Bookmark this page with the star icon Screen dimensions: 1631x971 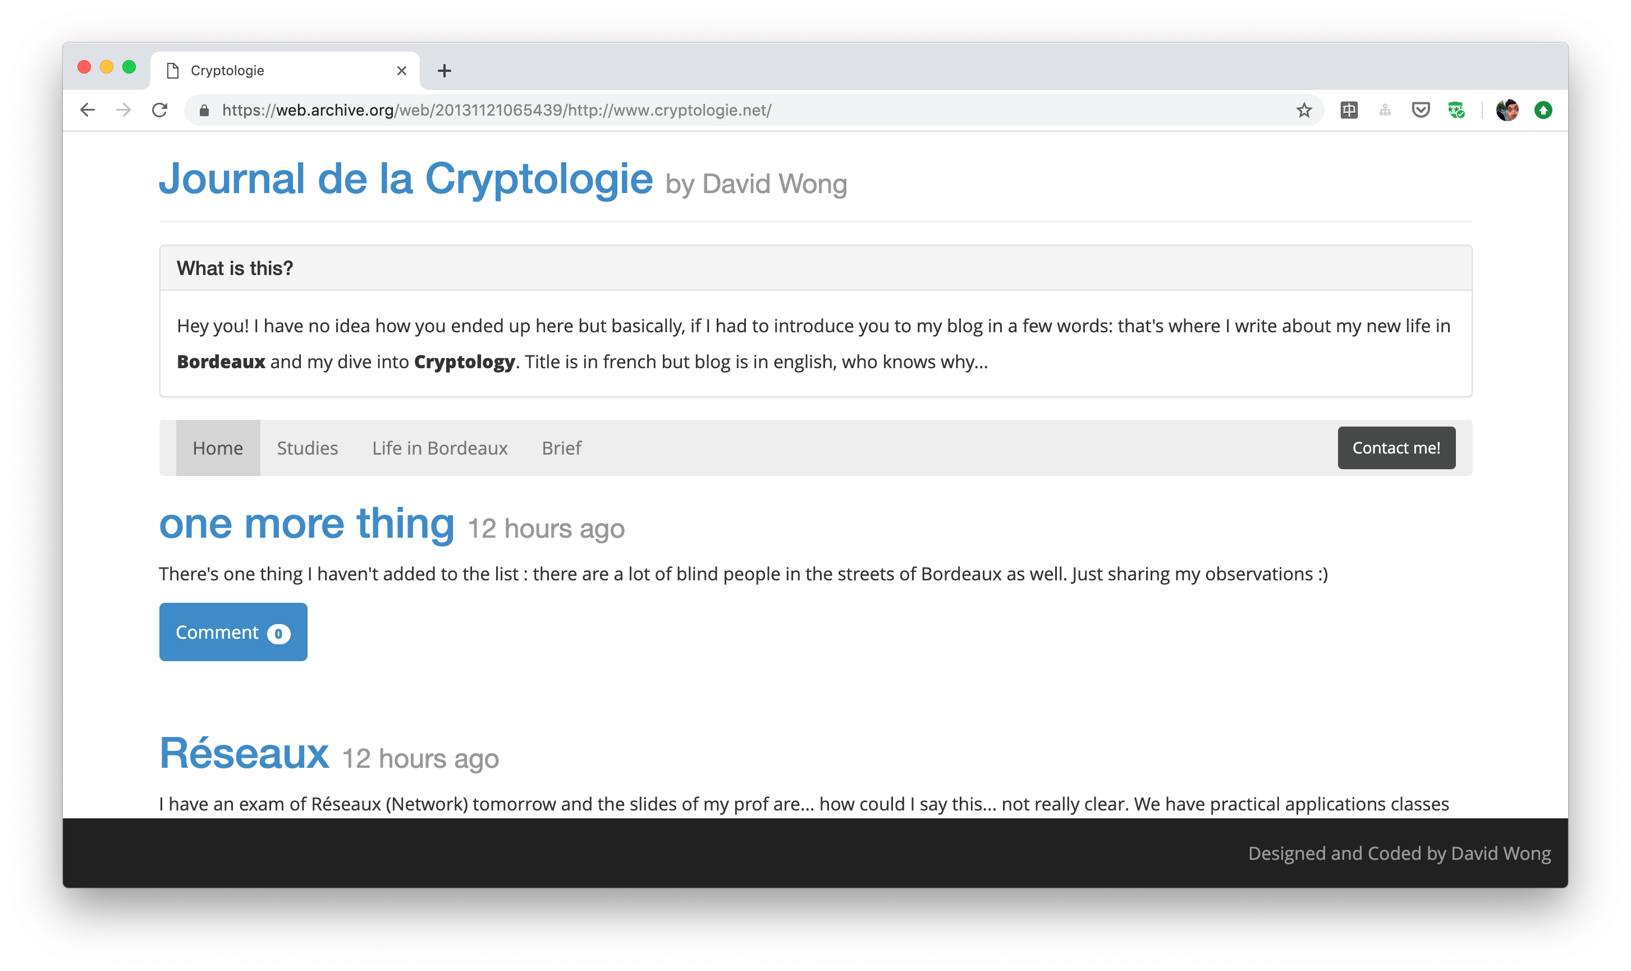pyautogui.click(x=1304, y=110)
